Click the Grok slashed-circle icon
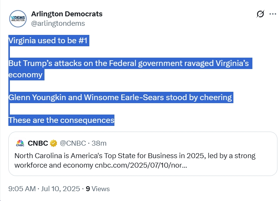The image size is (279, 201). [x=260, y=14]
